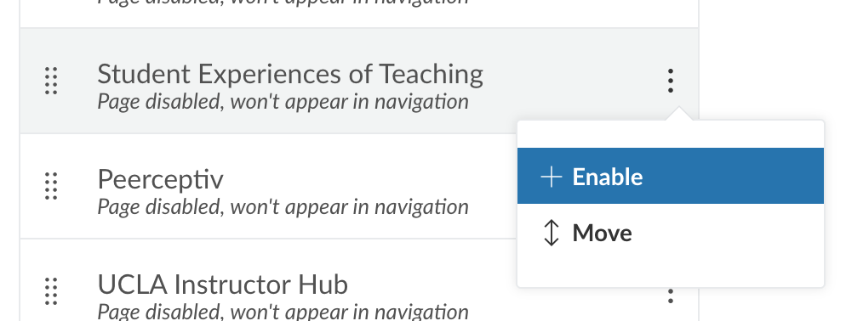
Task: Click the drag handle for Student Experiences of Teaching
Action: [51, 81]
